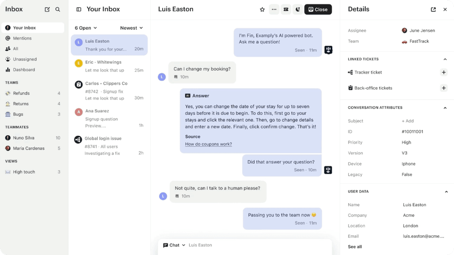Open the compose new conversation icon
The height and width of the screenshot is (255, 454).
pos(47,9)
